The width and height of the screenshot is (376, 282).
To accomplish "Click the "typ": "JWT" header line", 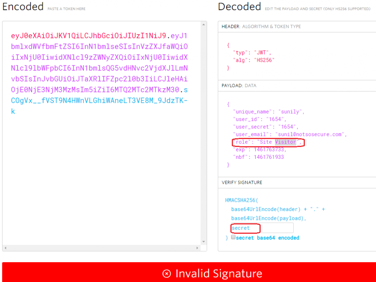I will point(252,53).
